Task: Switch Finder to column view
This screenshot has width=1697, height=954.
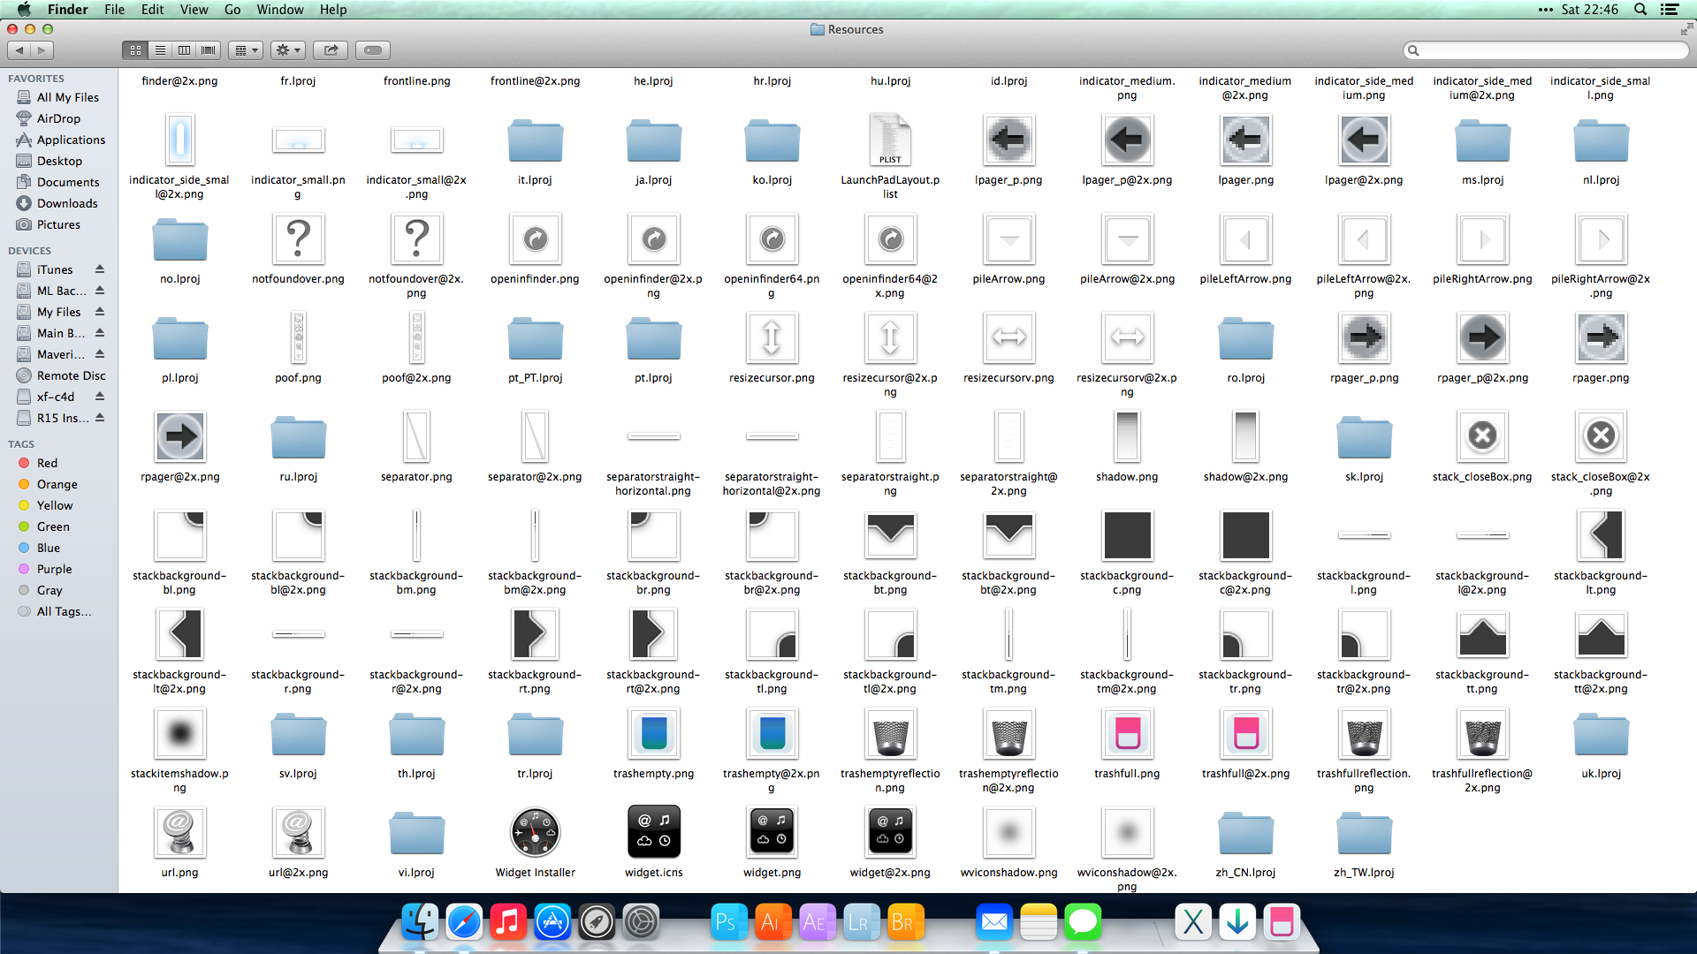Action: pyautogui.click(x=184, y=50)
